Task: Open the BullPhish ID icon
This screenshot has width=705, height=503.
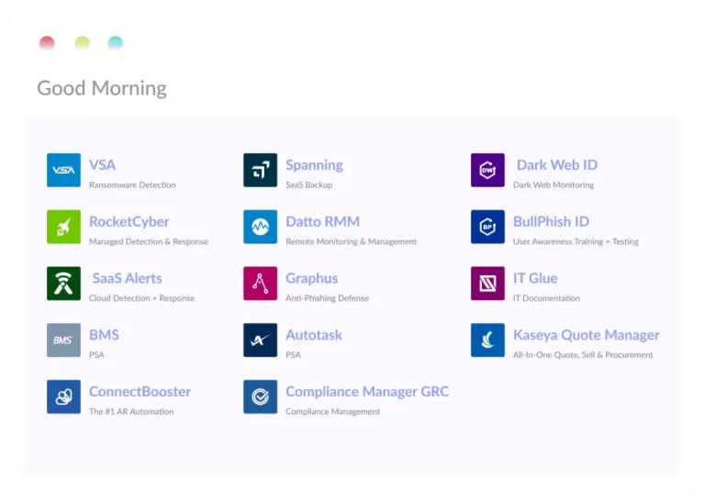Action: [x=487, y=227]
